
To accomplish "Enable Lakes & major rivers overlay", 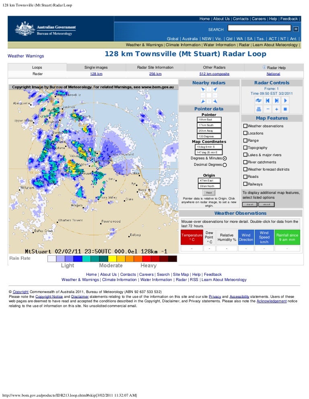I will [x=245, y=155].
